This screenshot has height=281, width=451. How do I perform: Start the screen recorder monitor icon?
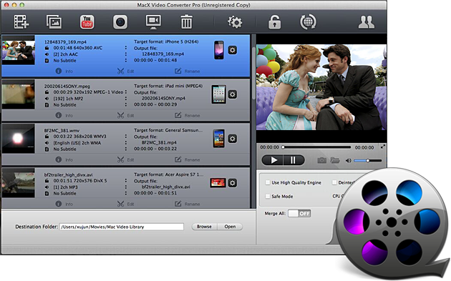[153, 22]
